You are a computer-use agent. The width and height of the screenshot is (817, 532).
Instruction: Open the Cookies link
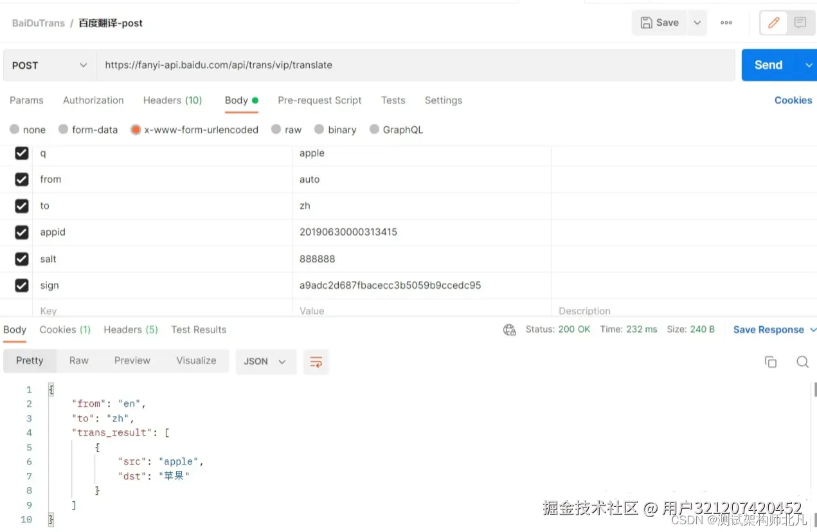793,100
